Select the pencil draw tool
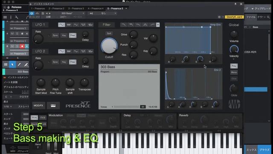Viewport: 273px width, 154px height. coord(19,65)
